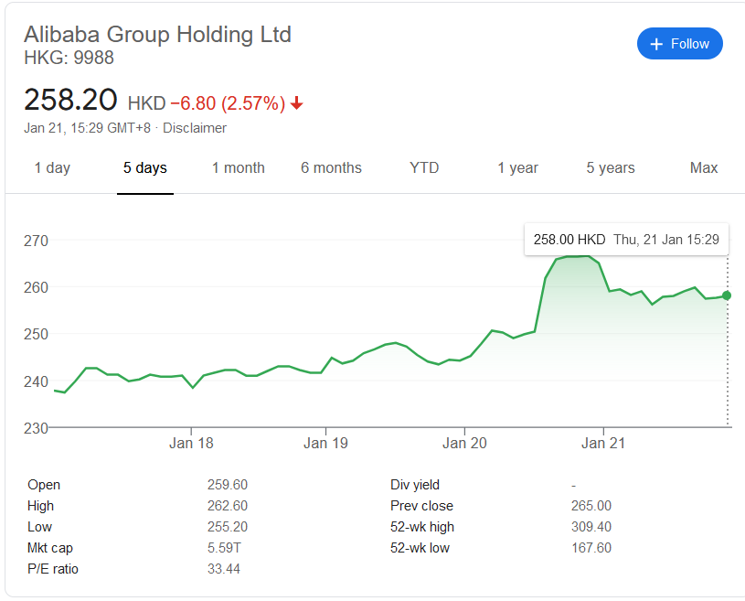
Task: Click the 52-wk high value 309.40
Action: (591, 526)
